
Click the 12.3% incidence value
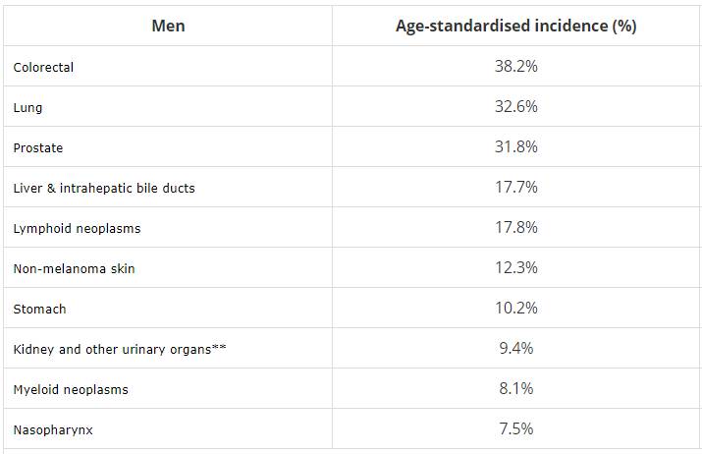(515, 268)
